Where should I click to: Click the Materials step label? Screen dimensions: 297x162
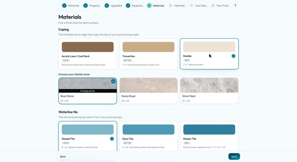pos(158,6)
